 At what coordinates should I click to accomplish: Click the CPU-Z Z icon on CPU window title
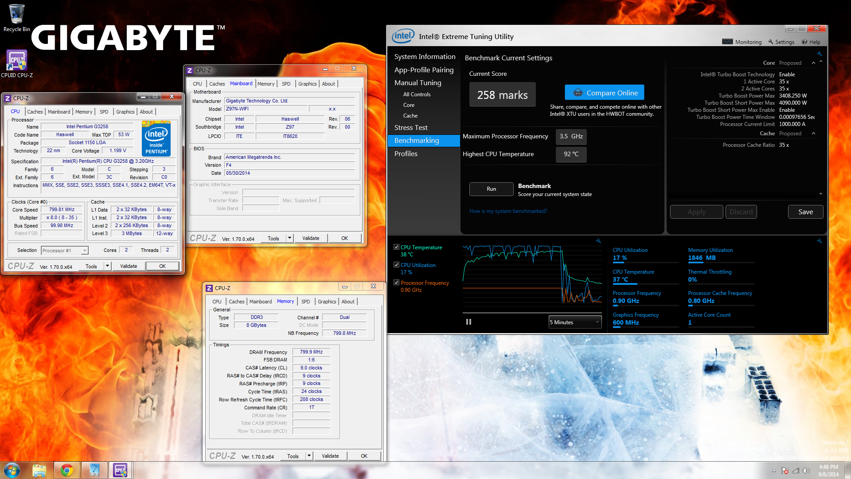8,98
